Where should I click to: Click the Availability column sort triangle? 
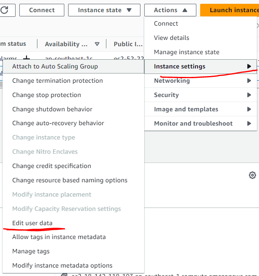pos(97,44)
